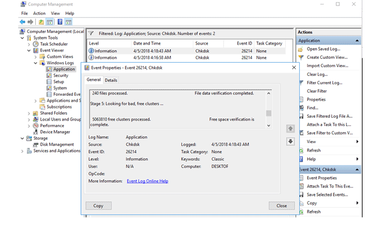Select Performance node
Viewport: 383px width, 230px height.
tap(52, 125)
